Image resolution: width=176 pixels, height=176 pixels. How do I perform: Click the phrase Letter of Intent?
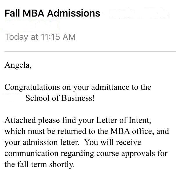click(123, 120)
